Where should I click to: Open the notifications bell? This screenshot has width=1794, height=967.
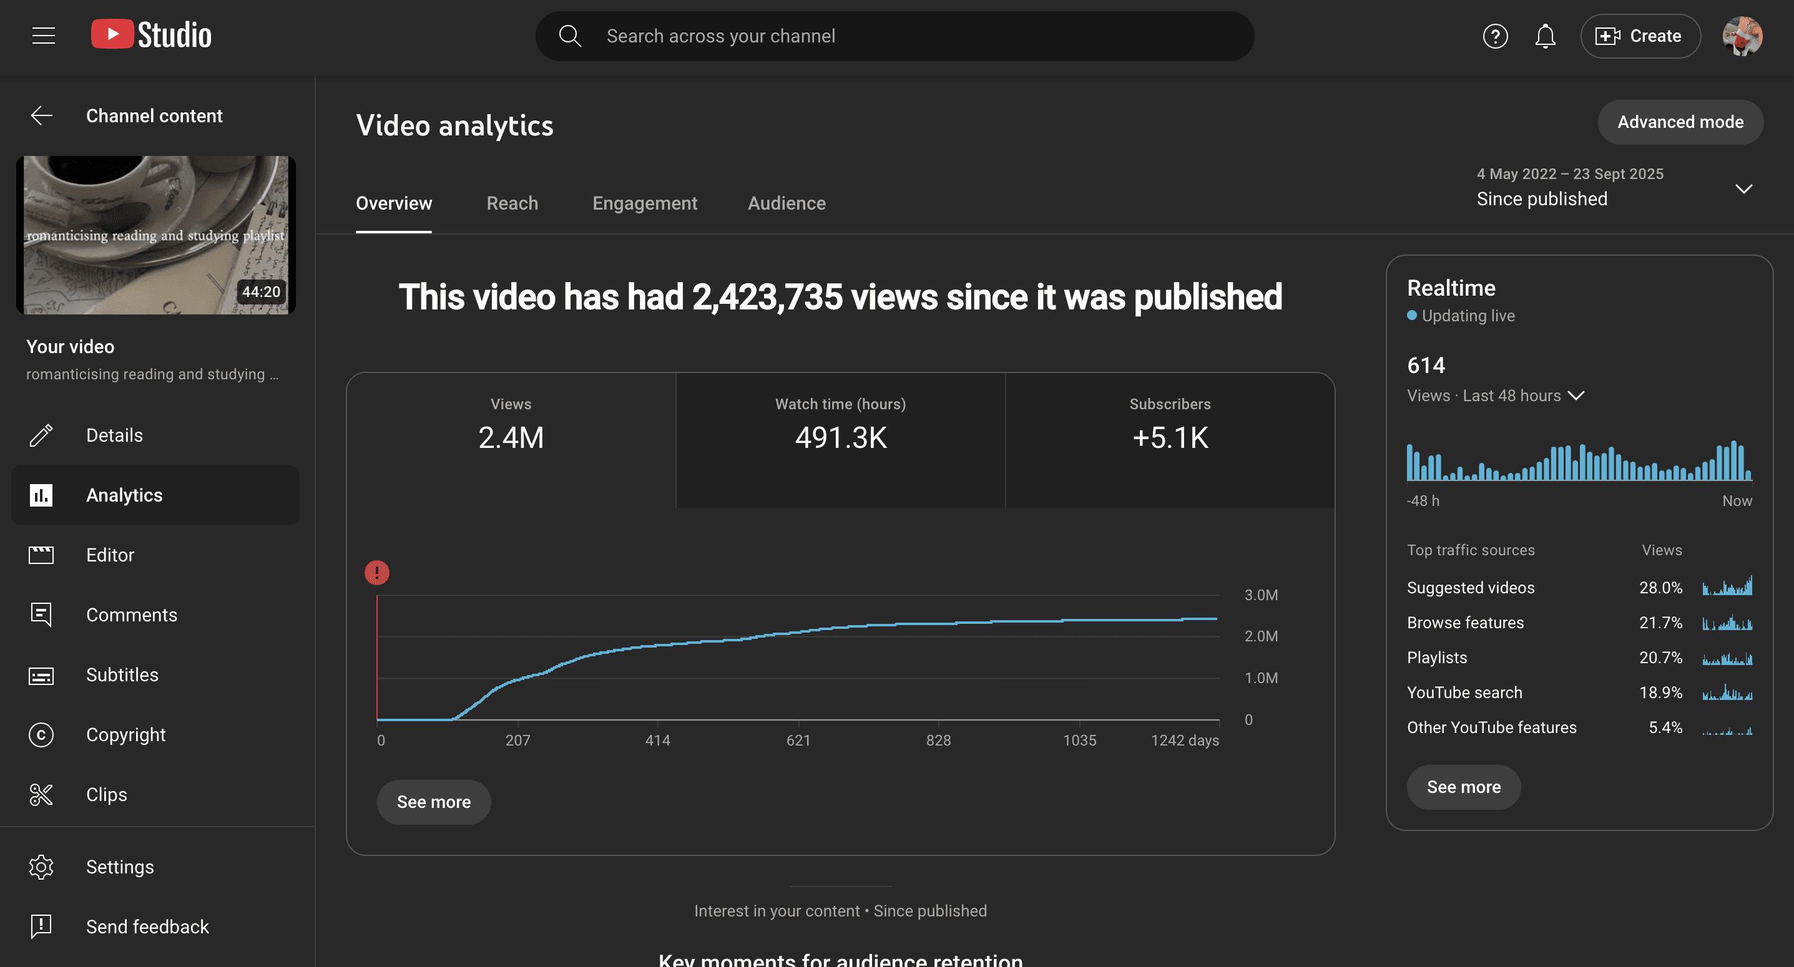pos(1545,36)
